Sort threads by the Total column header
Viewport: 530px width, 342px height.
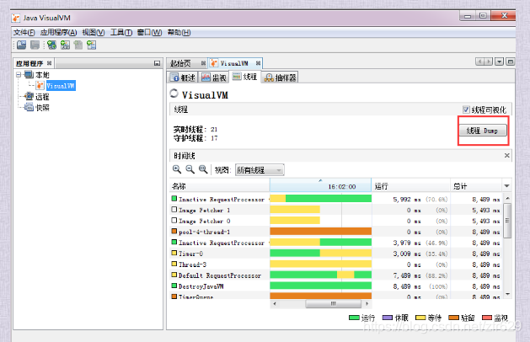(x=477, y=186)
